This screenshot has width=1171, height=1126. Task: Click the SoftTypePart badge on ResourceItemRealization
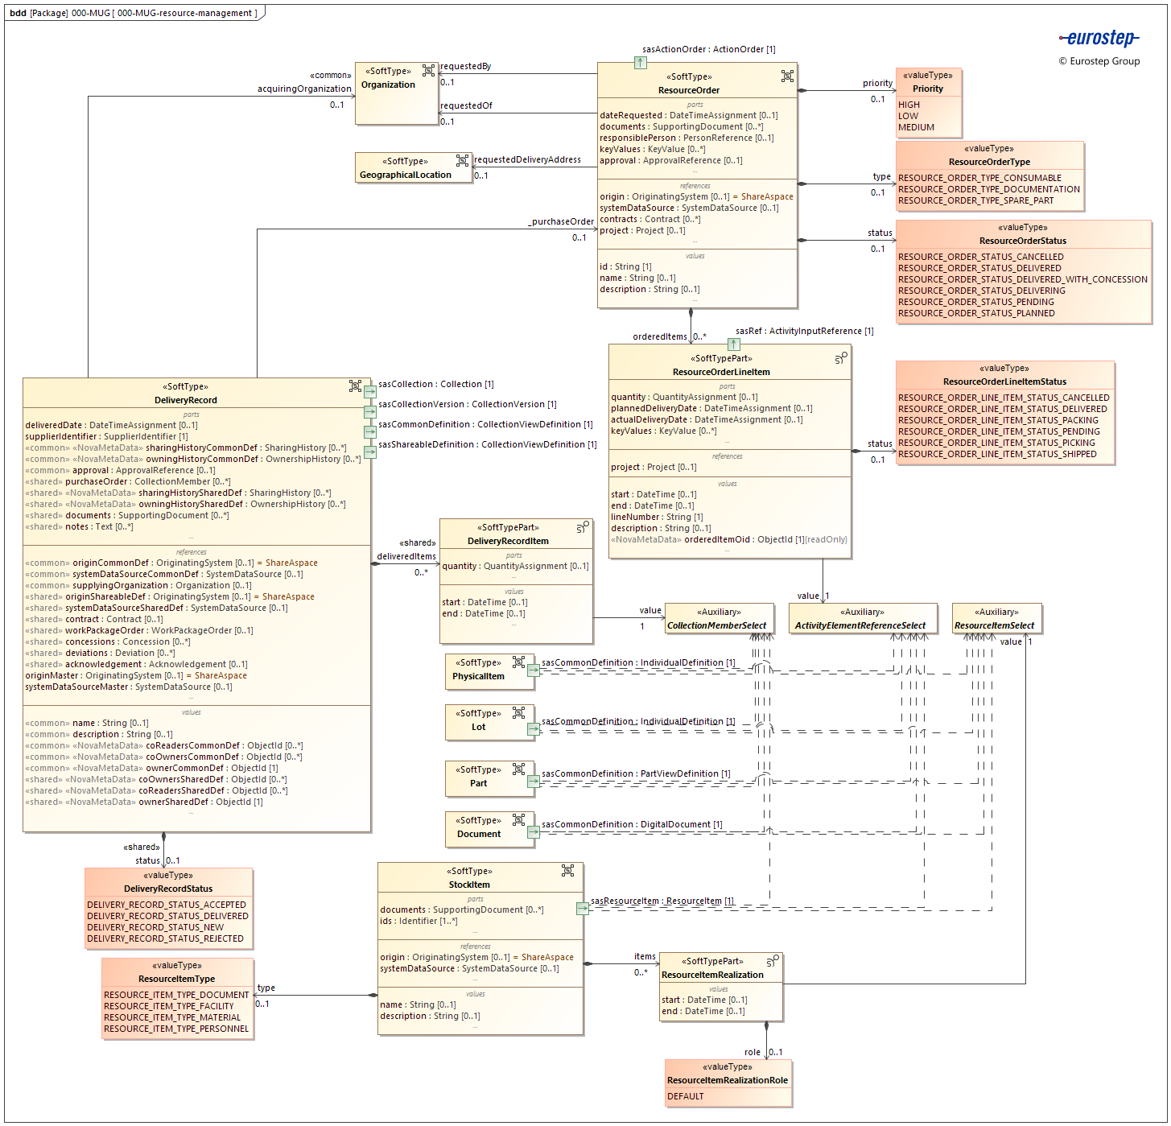click(x=772, y=963)
